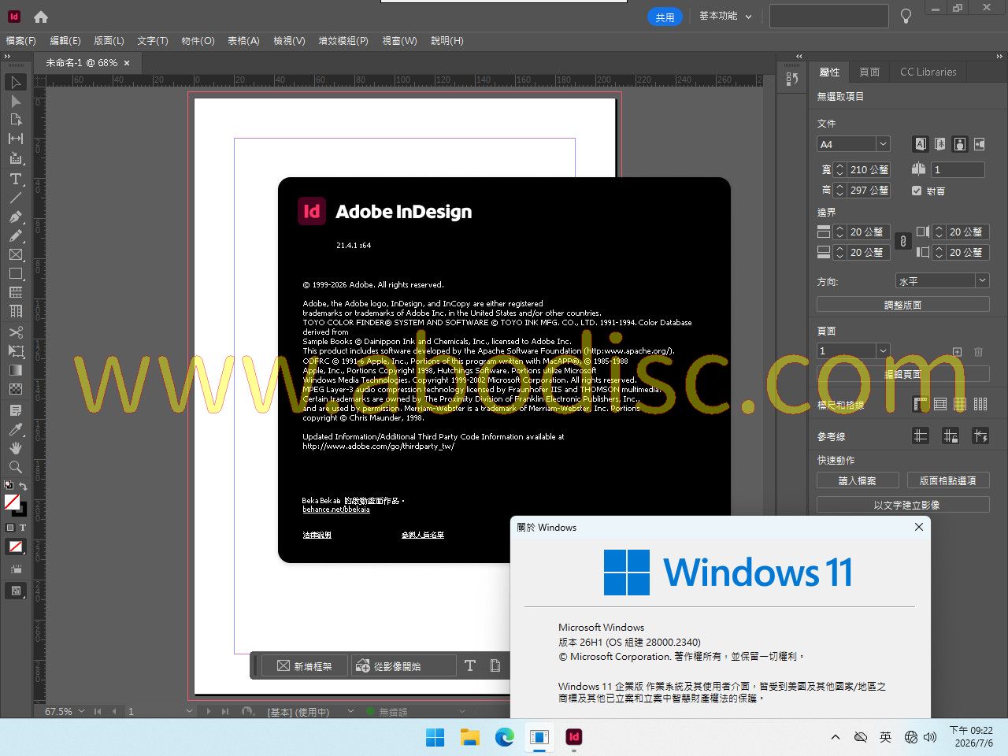Toggle the margin link chain button
This screenshot has width=1008, height=756.
pyautogui.click(x=903, y=242)
